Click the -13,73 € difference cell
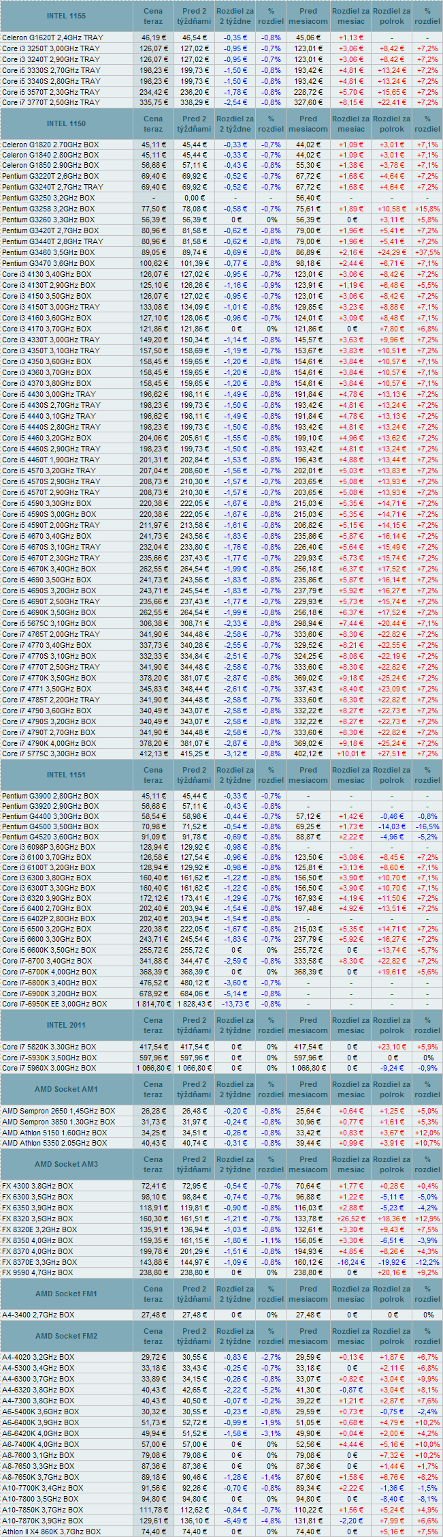Screen dimensions: 443x1537 pos(235,1004)
